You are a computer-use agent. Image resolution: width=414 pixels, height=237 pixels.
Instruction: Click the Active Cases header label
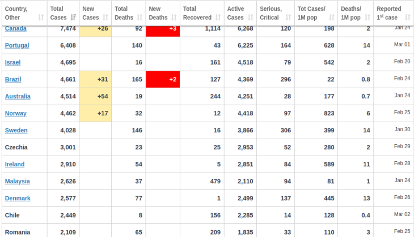coord(235,13)
